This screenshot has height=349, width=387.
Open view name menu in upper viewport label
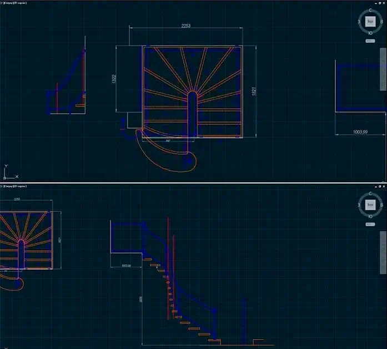pos(9,3)
